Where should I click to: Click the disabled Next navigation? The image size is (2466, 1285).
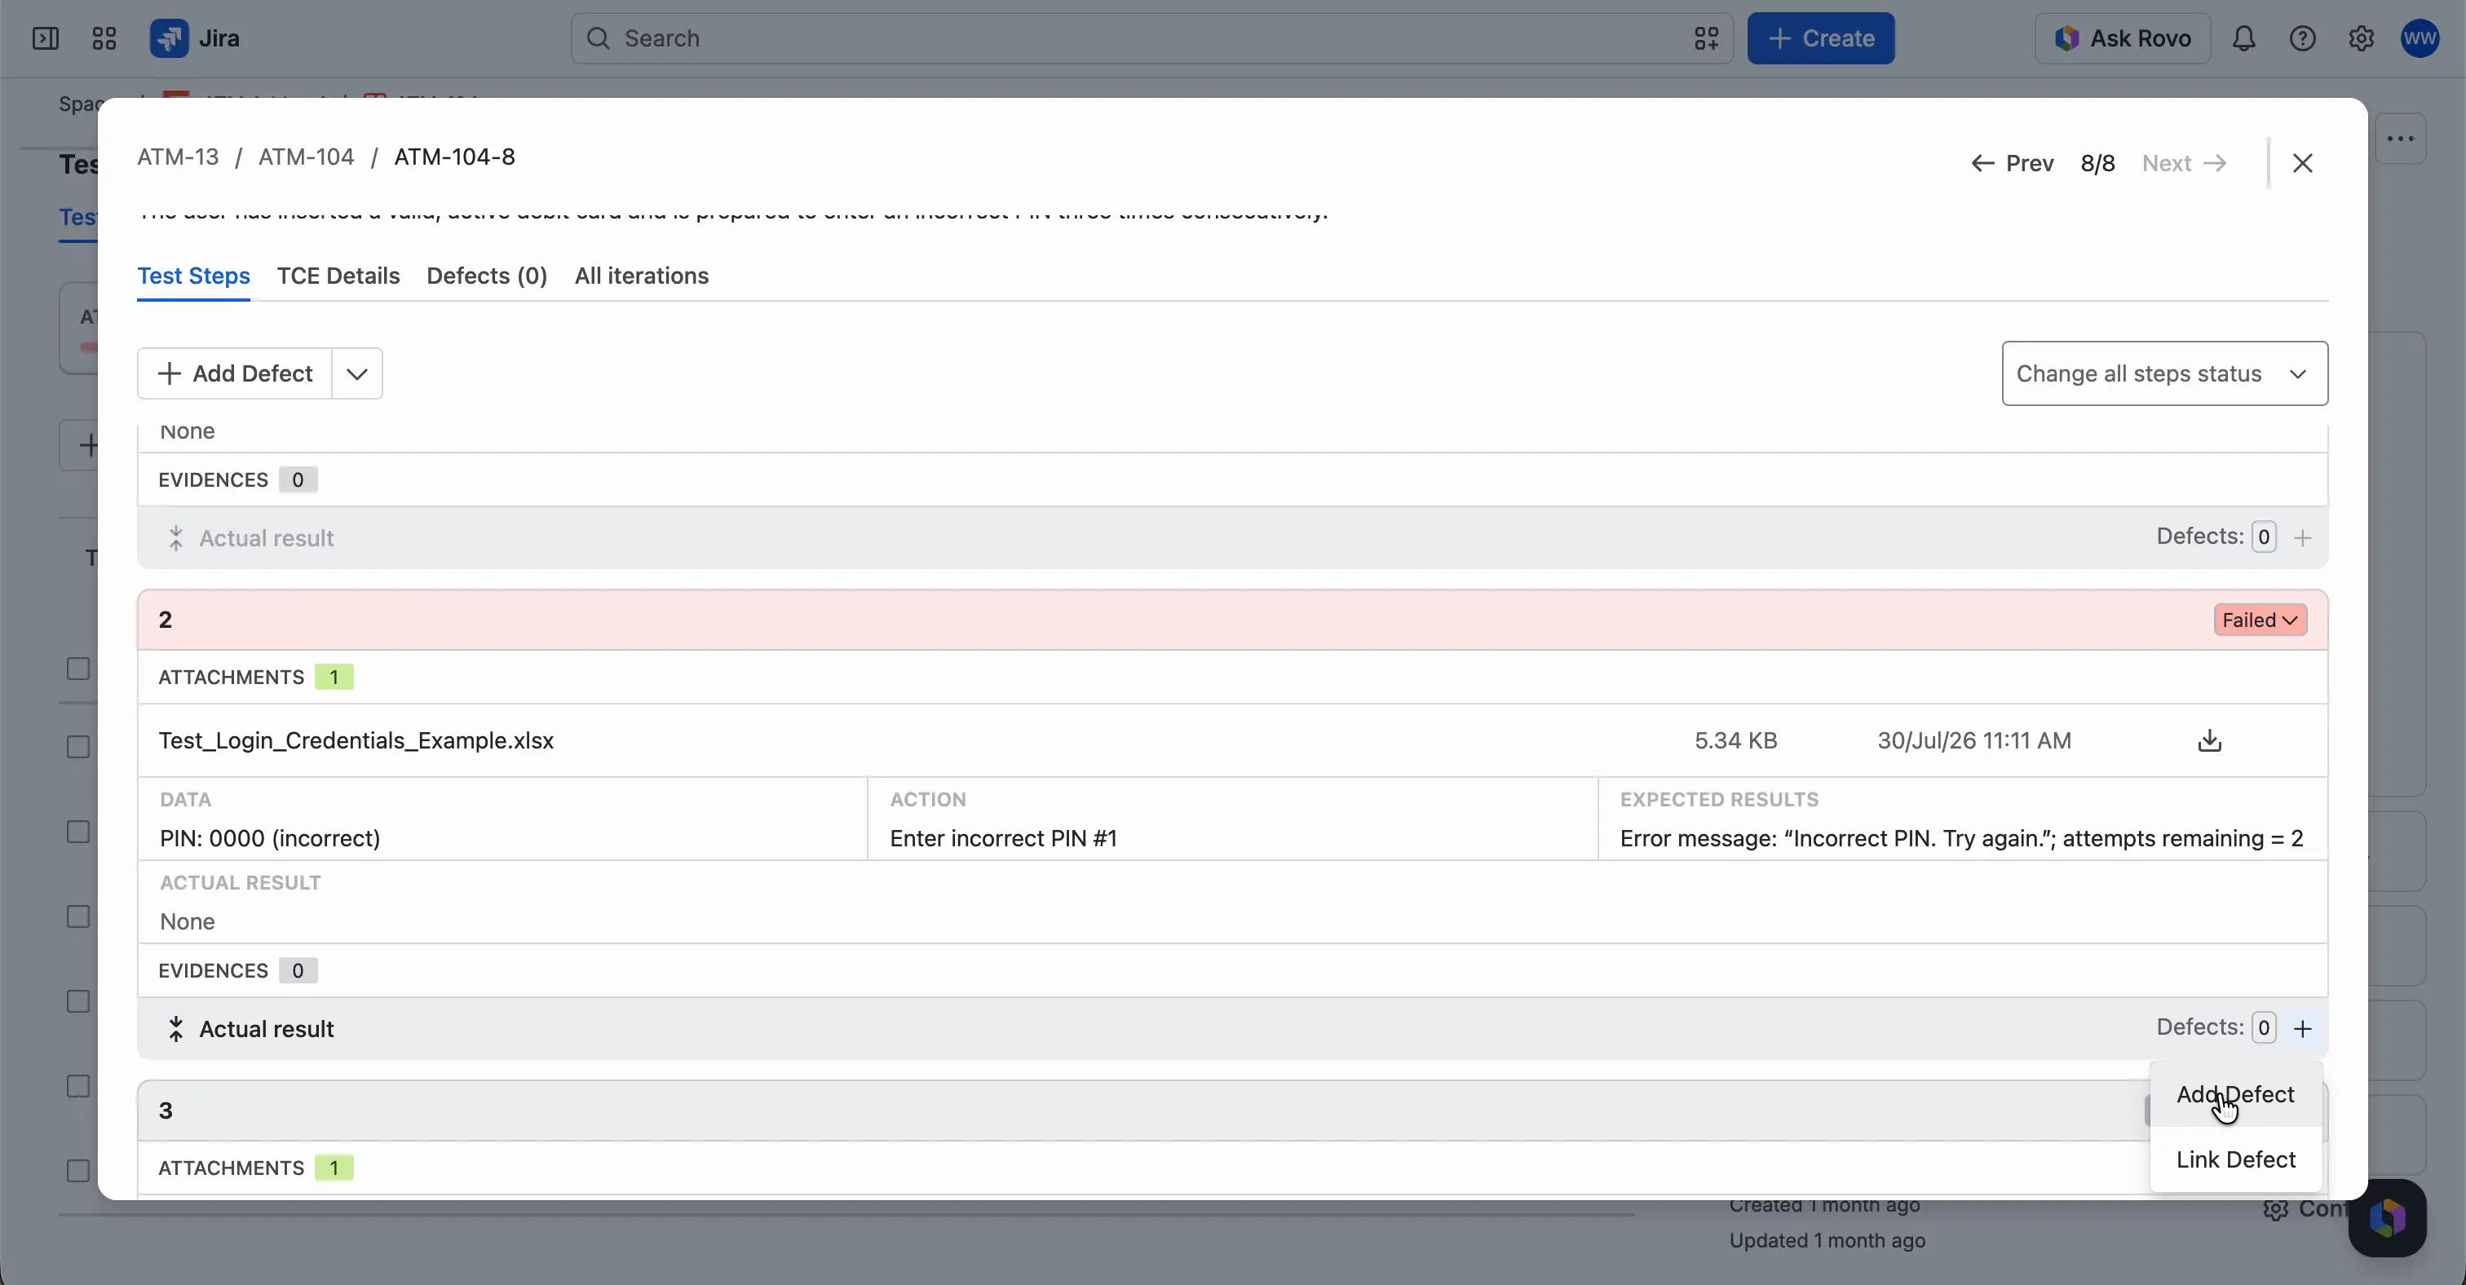pyautogui.click(x=2185, y=164)
